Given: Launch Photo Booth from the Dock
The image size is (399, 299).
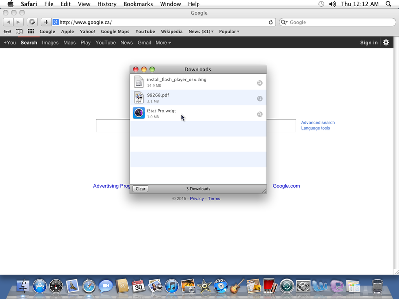Looking at the screenshot, I should [270, 286].
